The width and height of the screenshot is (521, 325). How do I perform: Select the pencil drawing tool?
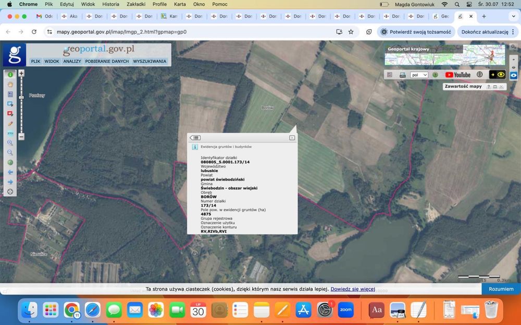[x=10, y=124]
